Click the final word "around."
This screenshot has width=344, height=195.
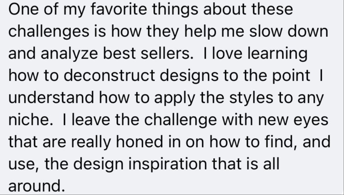point(37,186)
